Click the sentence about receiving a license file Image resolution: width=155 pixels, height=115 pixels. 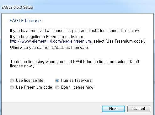(75, 31)
